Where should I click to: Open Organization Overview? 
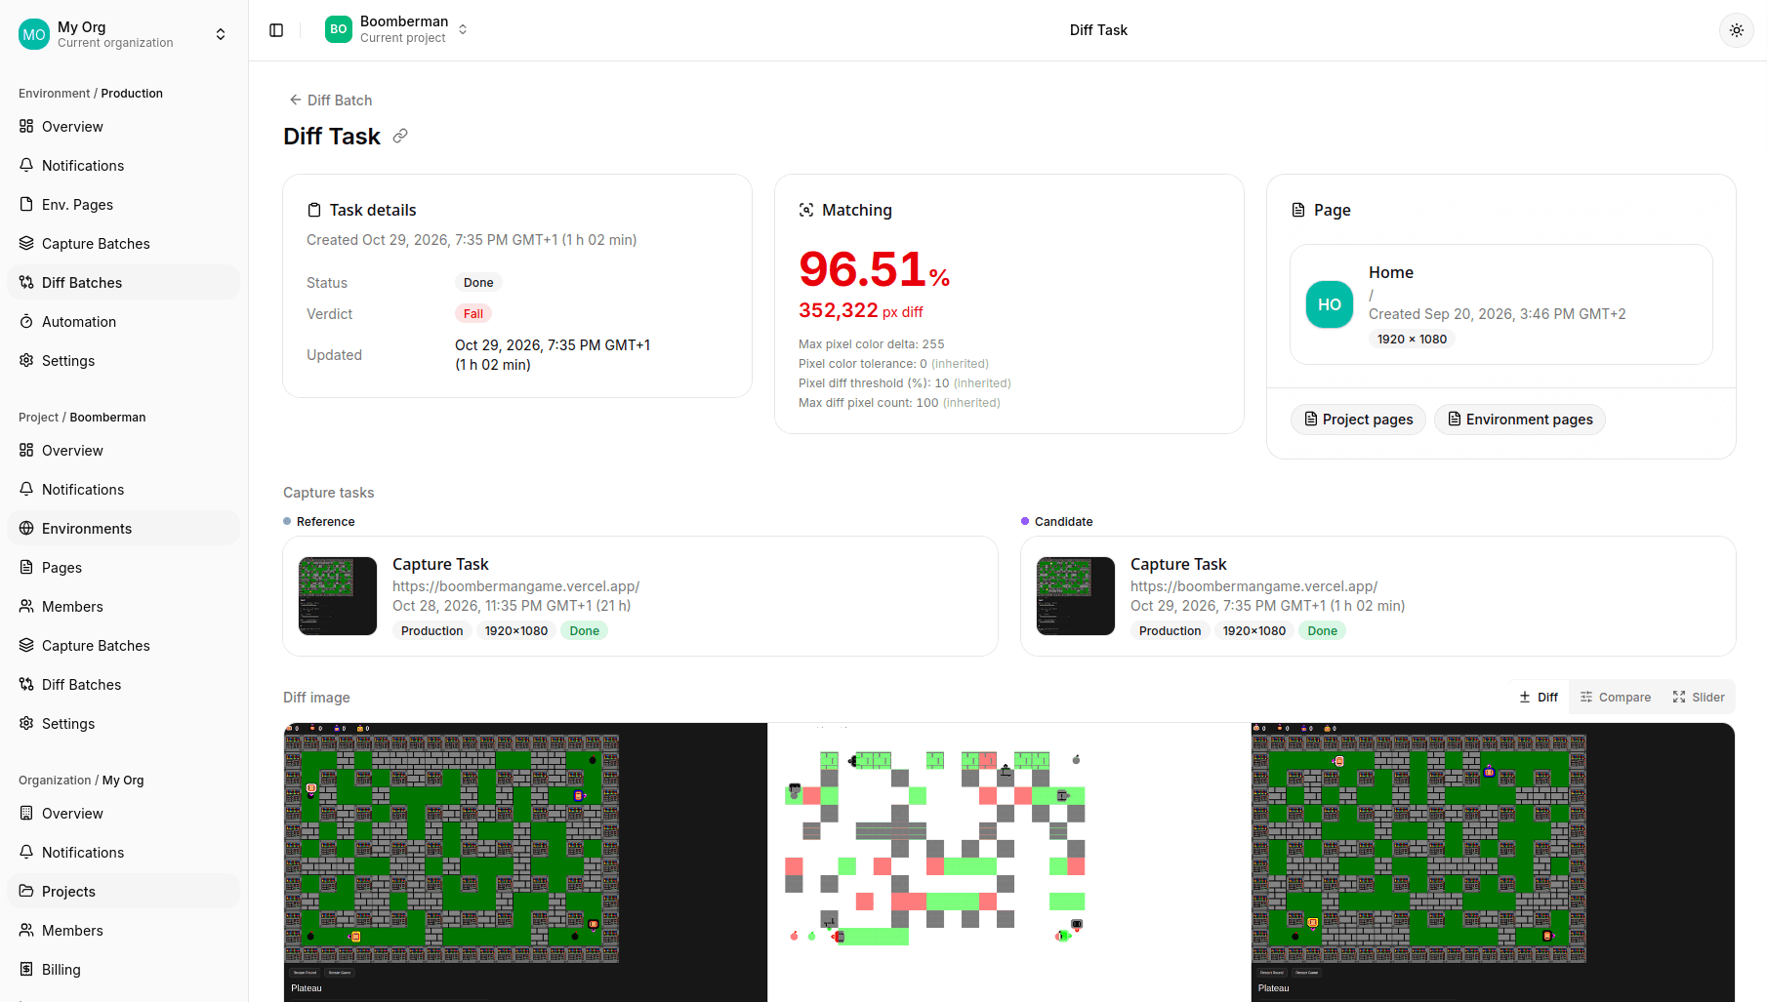(124, 814)
